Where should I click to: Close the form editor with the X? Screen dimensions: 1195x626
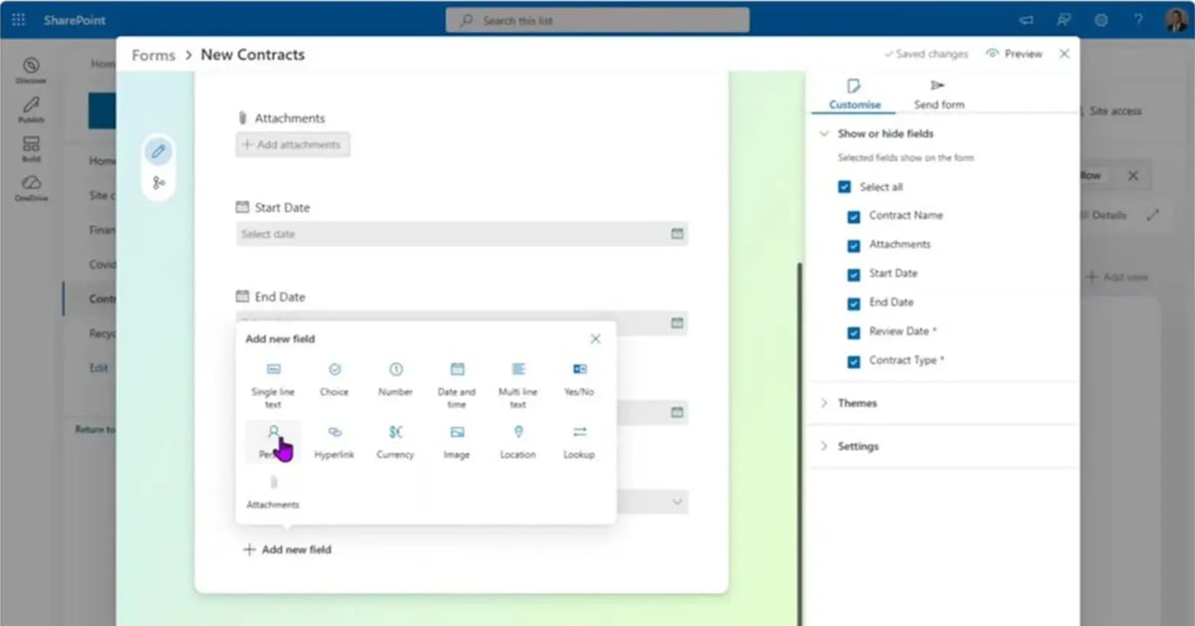[x=1065, y=54]
